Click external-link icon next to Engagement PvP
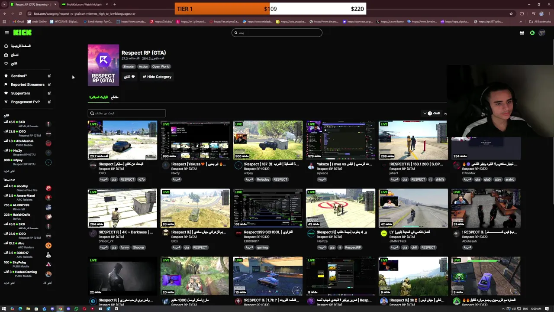This screenshot has height=312, width=554. coord(49,102)
